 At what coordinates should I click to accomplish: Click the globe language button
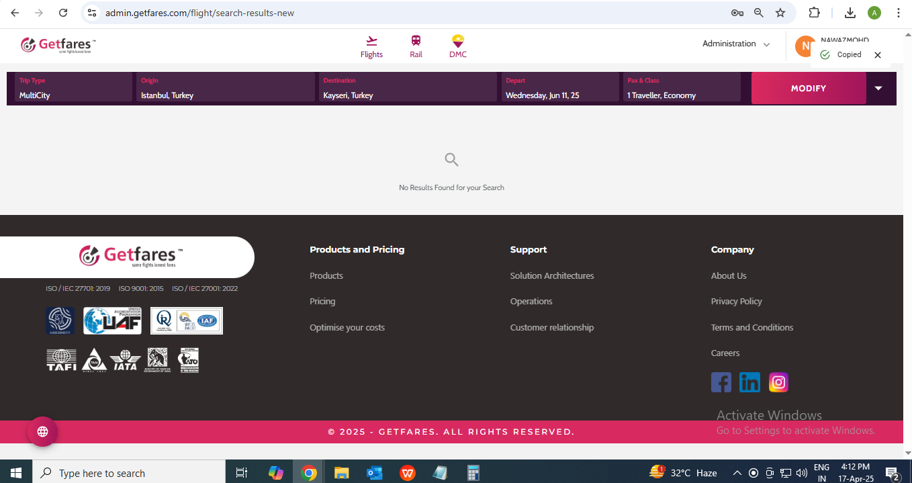42,431
